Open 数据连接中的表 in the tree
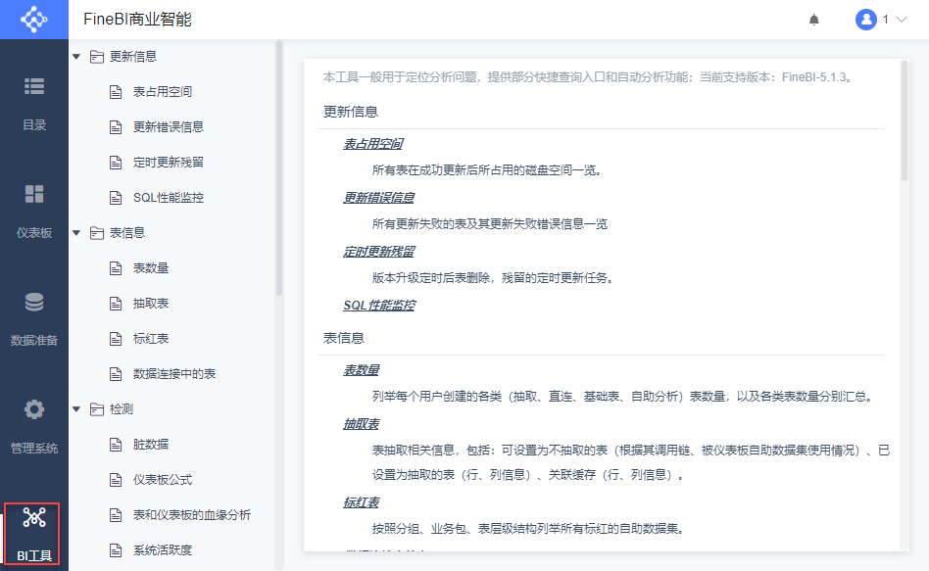Image resolution: width=929 pixels, height=571 pixels. [x=174, y=374]
